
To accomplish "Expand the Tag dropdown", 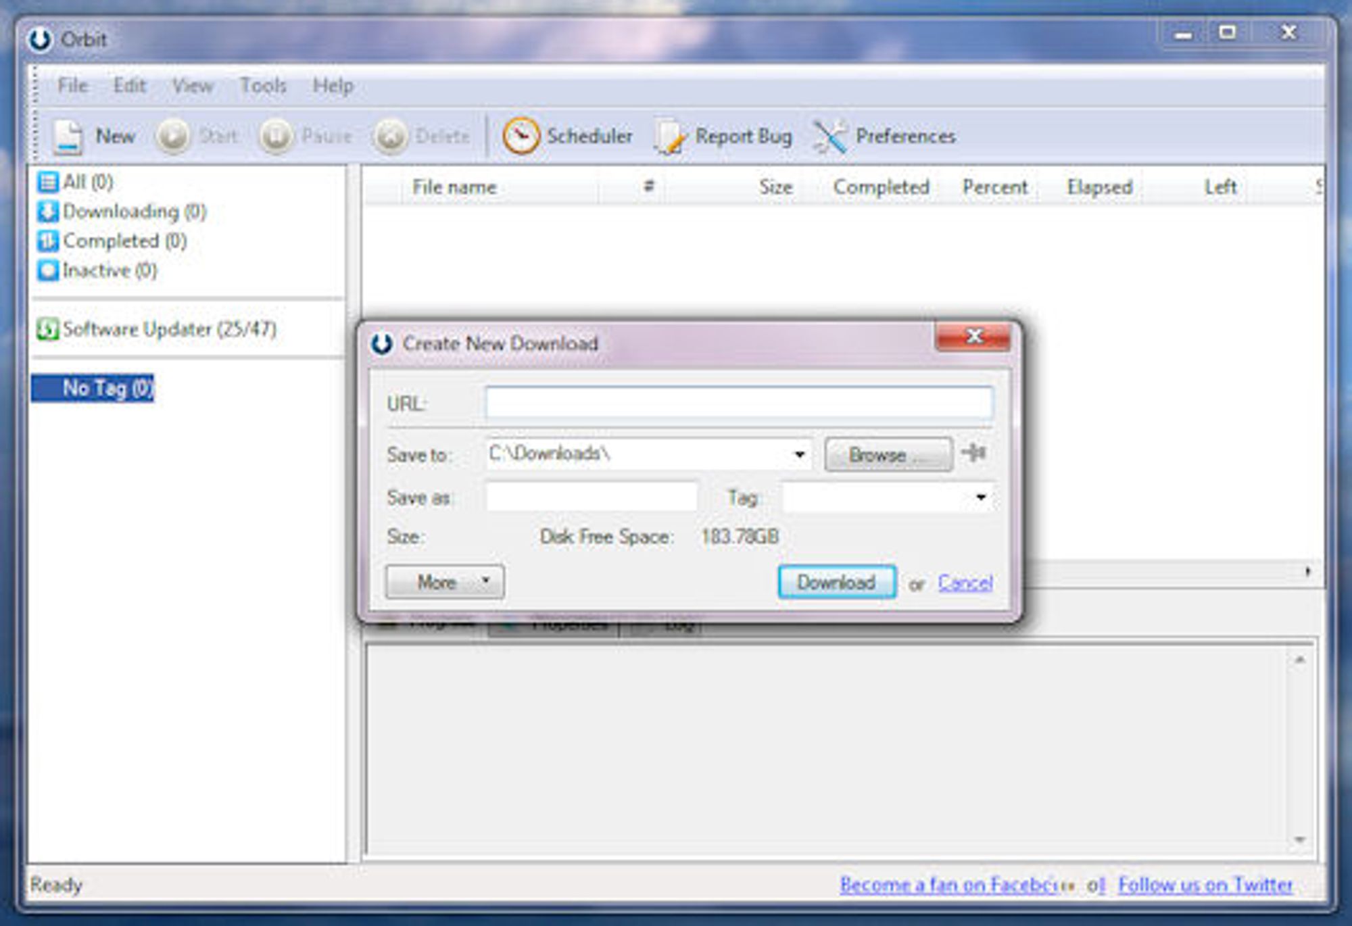I will pyautogui.click(x=980, y=497).
